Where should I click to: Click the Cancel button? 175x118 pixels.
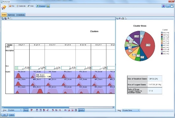pos(12,115)
